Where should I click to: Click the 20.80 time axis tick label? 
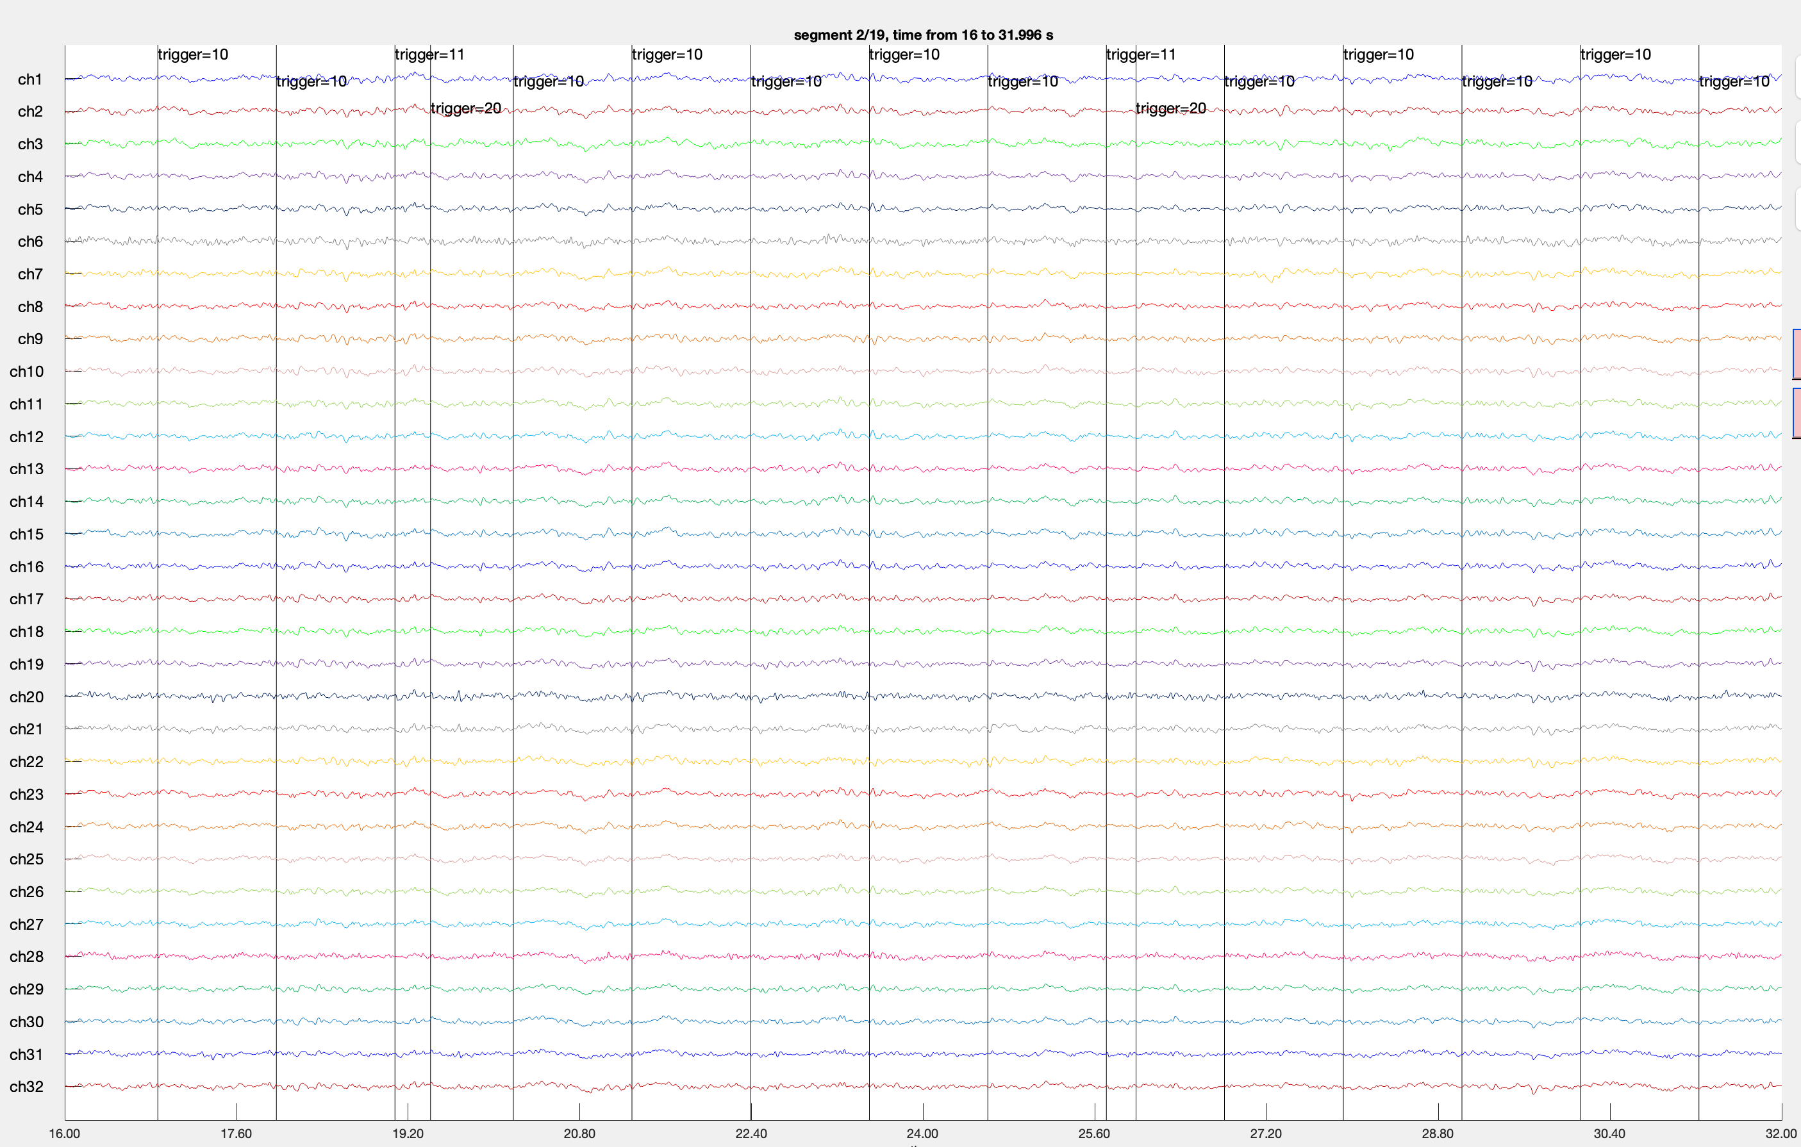click(x=579, y=1134)
